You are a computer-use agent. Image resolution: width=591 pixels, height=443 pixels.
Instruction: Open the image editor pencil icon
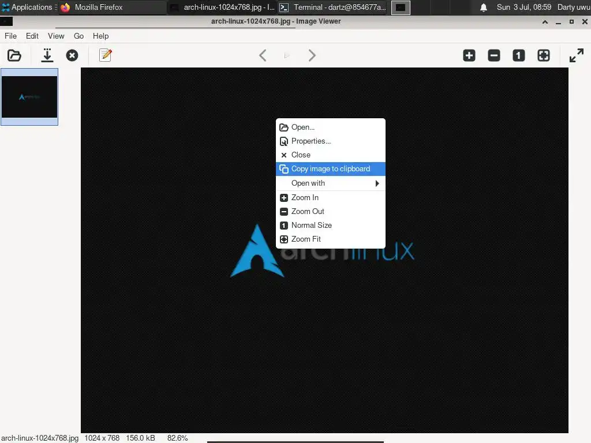point(106,55)
